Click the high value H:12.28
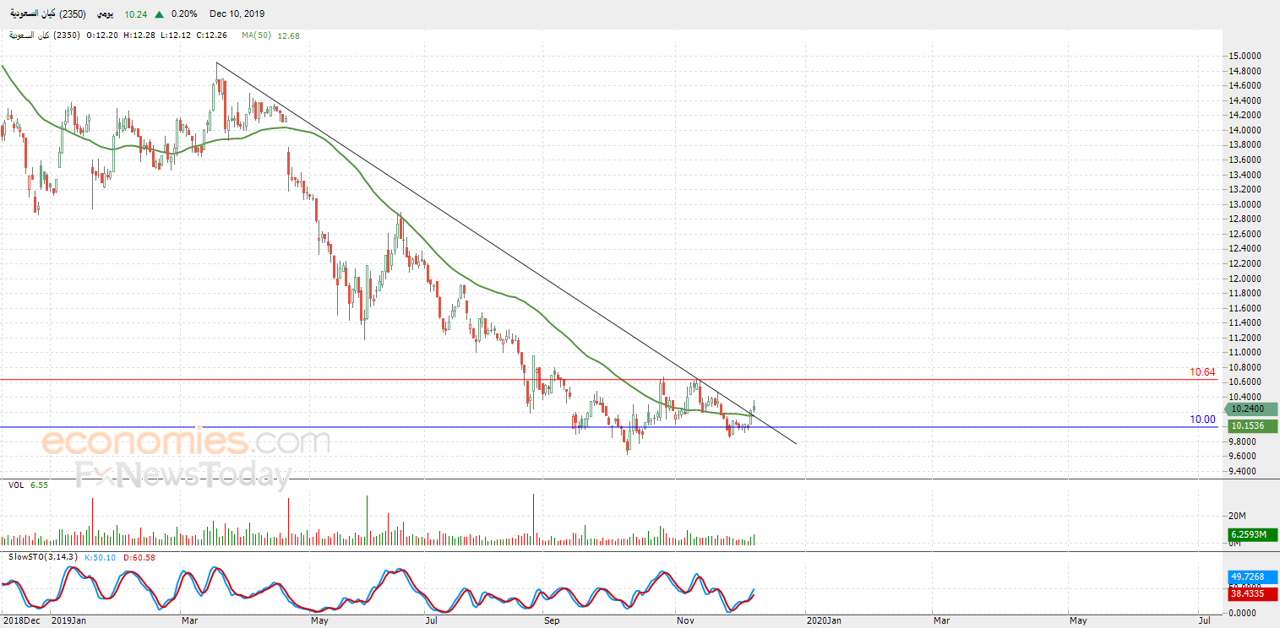 pyautogui.click(x=139, y=35)
